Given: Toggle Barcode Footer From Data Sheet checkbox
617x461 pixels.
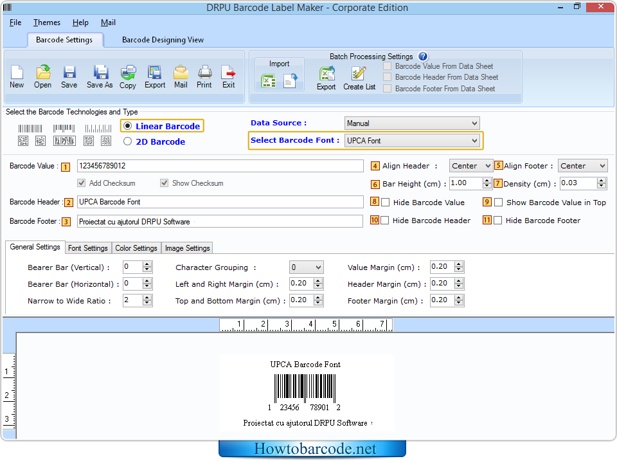Looking at the screenshot, I should click(388, 89).
